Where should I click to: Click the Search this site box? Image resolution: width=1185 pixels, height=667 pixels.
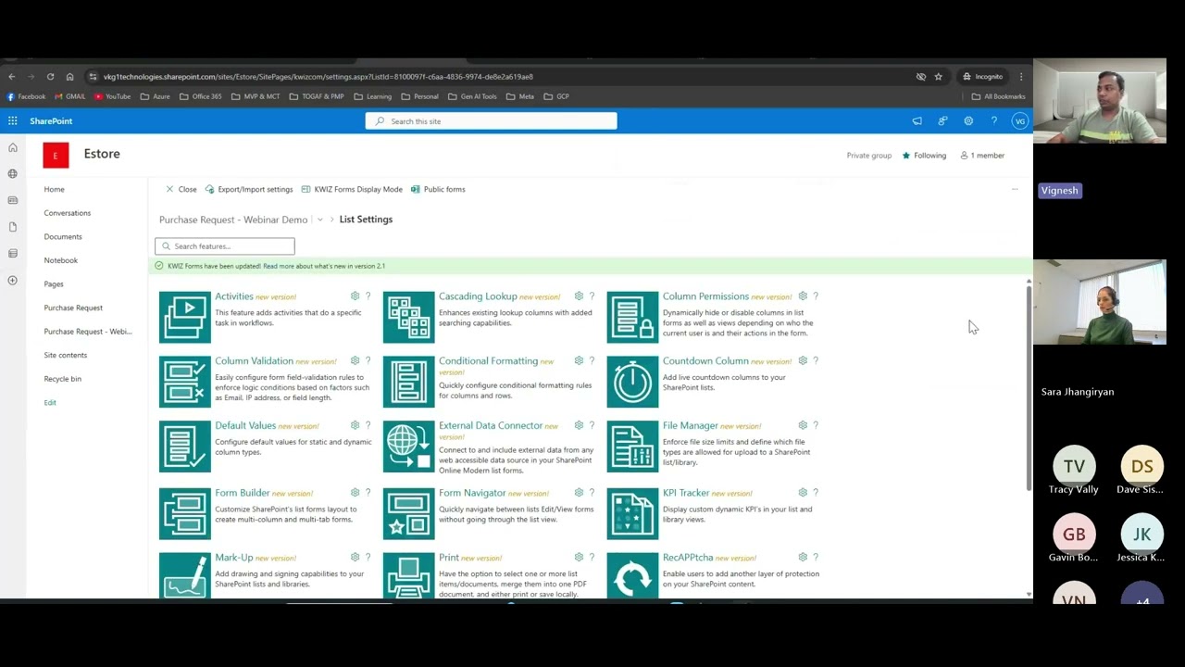(491, 121)
